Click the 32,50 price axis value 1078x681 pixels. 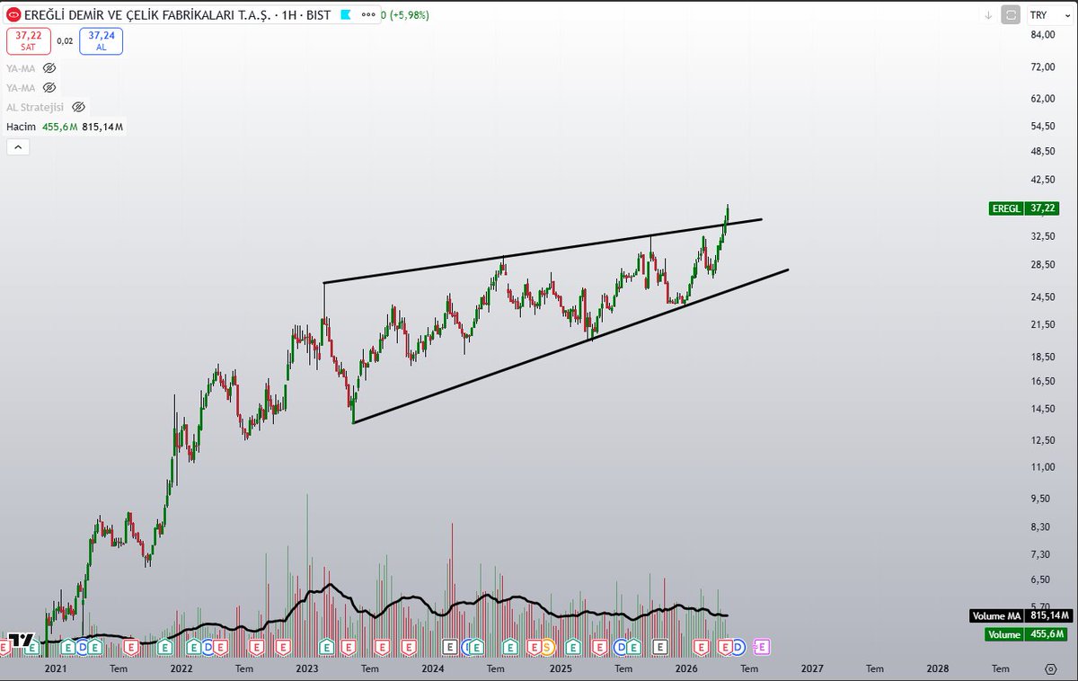pos(1042,236)
